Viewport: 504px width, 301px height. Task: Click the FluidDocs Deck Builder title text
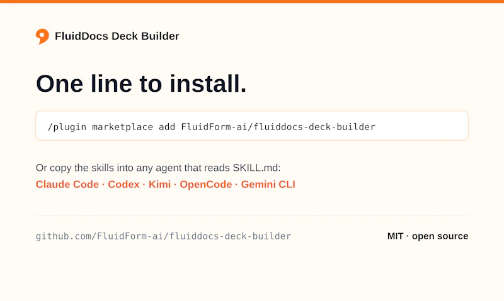[117, 36]
